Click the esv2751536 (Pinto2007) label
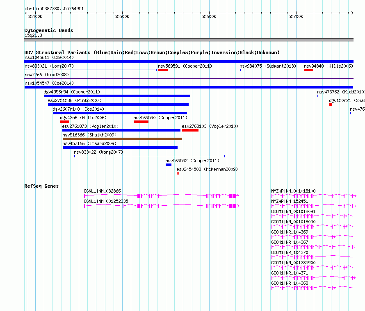Viewport: 365px width, 311px height. tap(75, 100)
